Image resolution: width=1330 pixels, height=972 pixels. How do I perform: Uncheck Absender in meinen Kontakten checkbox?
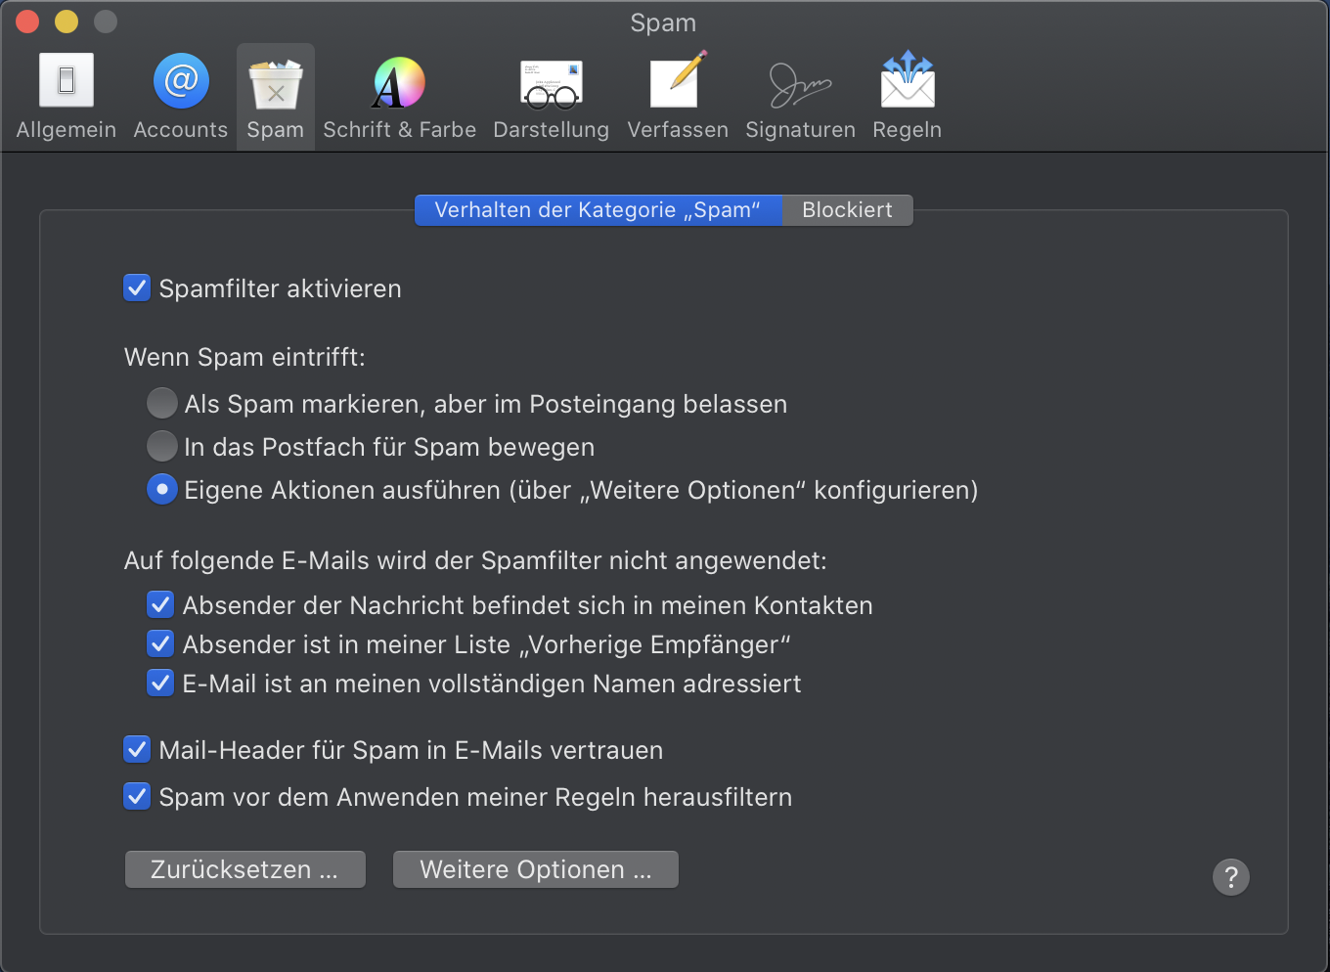click(x=160, y=605)
